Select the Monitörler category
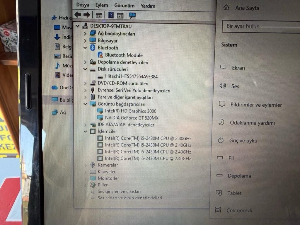Screen dimensions: 300x225 [108, 178]
